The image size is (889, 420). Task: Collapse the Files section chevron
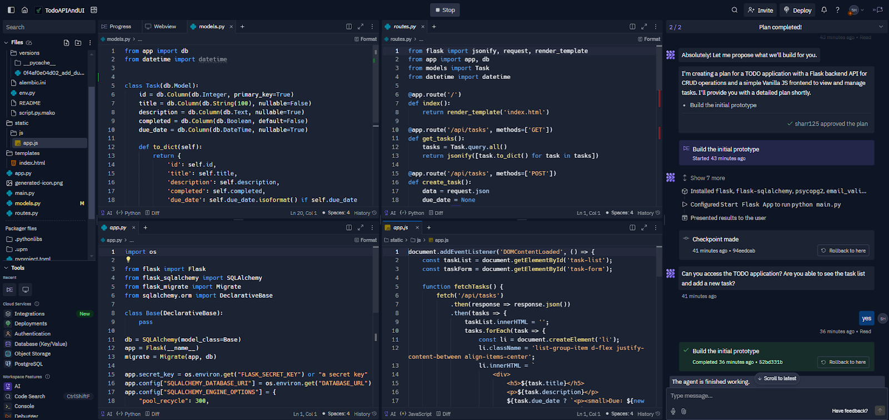tap(6, 42)
